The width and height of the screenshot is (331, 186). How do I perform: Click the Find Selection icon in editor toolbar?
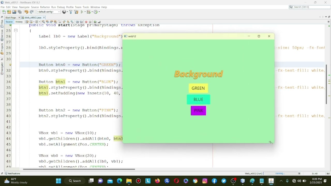[x=43, y=22]
